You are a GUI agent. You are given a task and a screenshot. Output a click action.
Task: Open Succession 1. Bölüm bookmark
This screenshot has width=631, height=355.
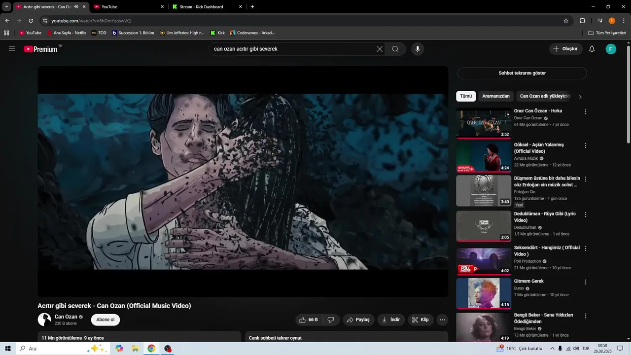[133, 33]
